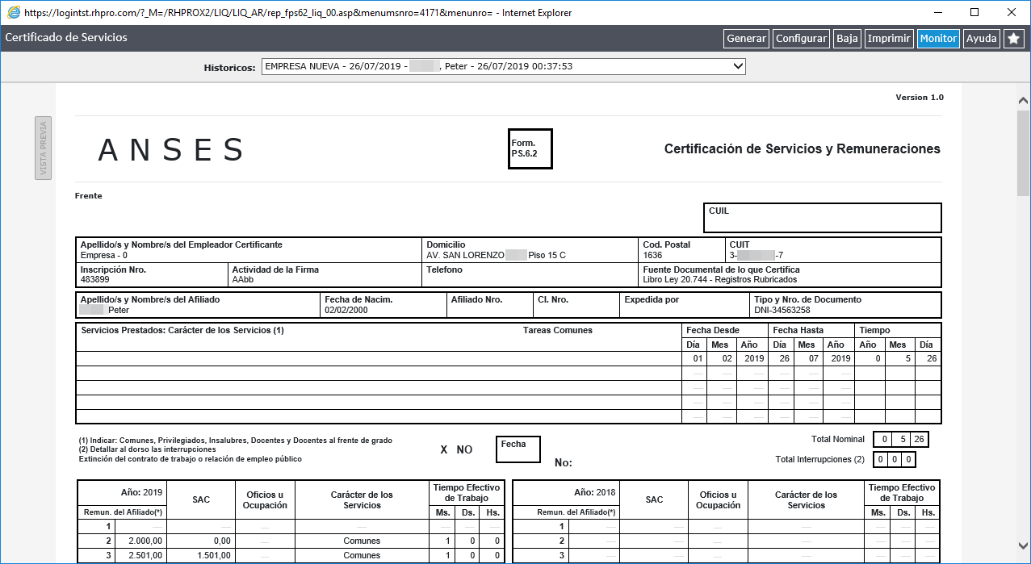Click the scrollbar down arrow
The height and width of the screenshot is (564, 1031).
click(1024, 545)
